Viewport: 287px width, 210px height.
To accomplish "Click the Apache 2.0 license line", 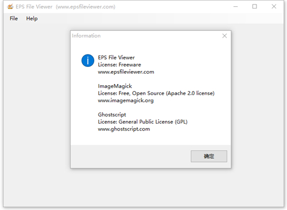I will click(x=156, y=93).
